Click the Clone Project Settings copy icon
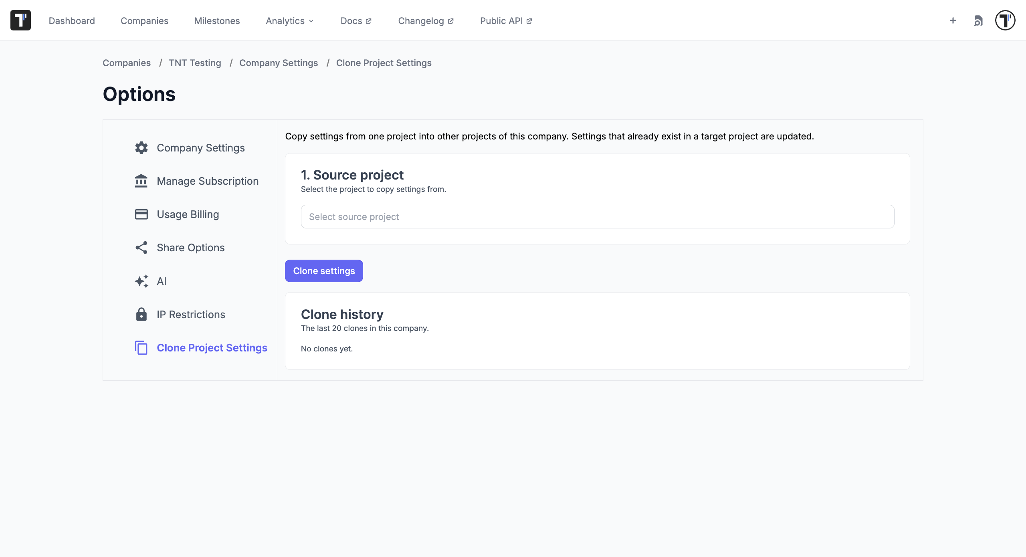1026x557 pixels. click(x=141, y=348)
